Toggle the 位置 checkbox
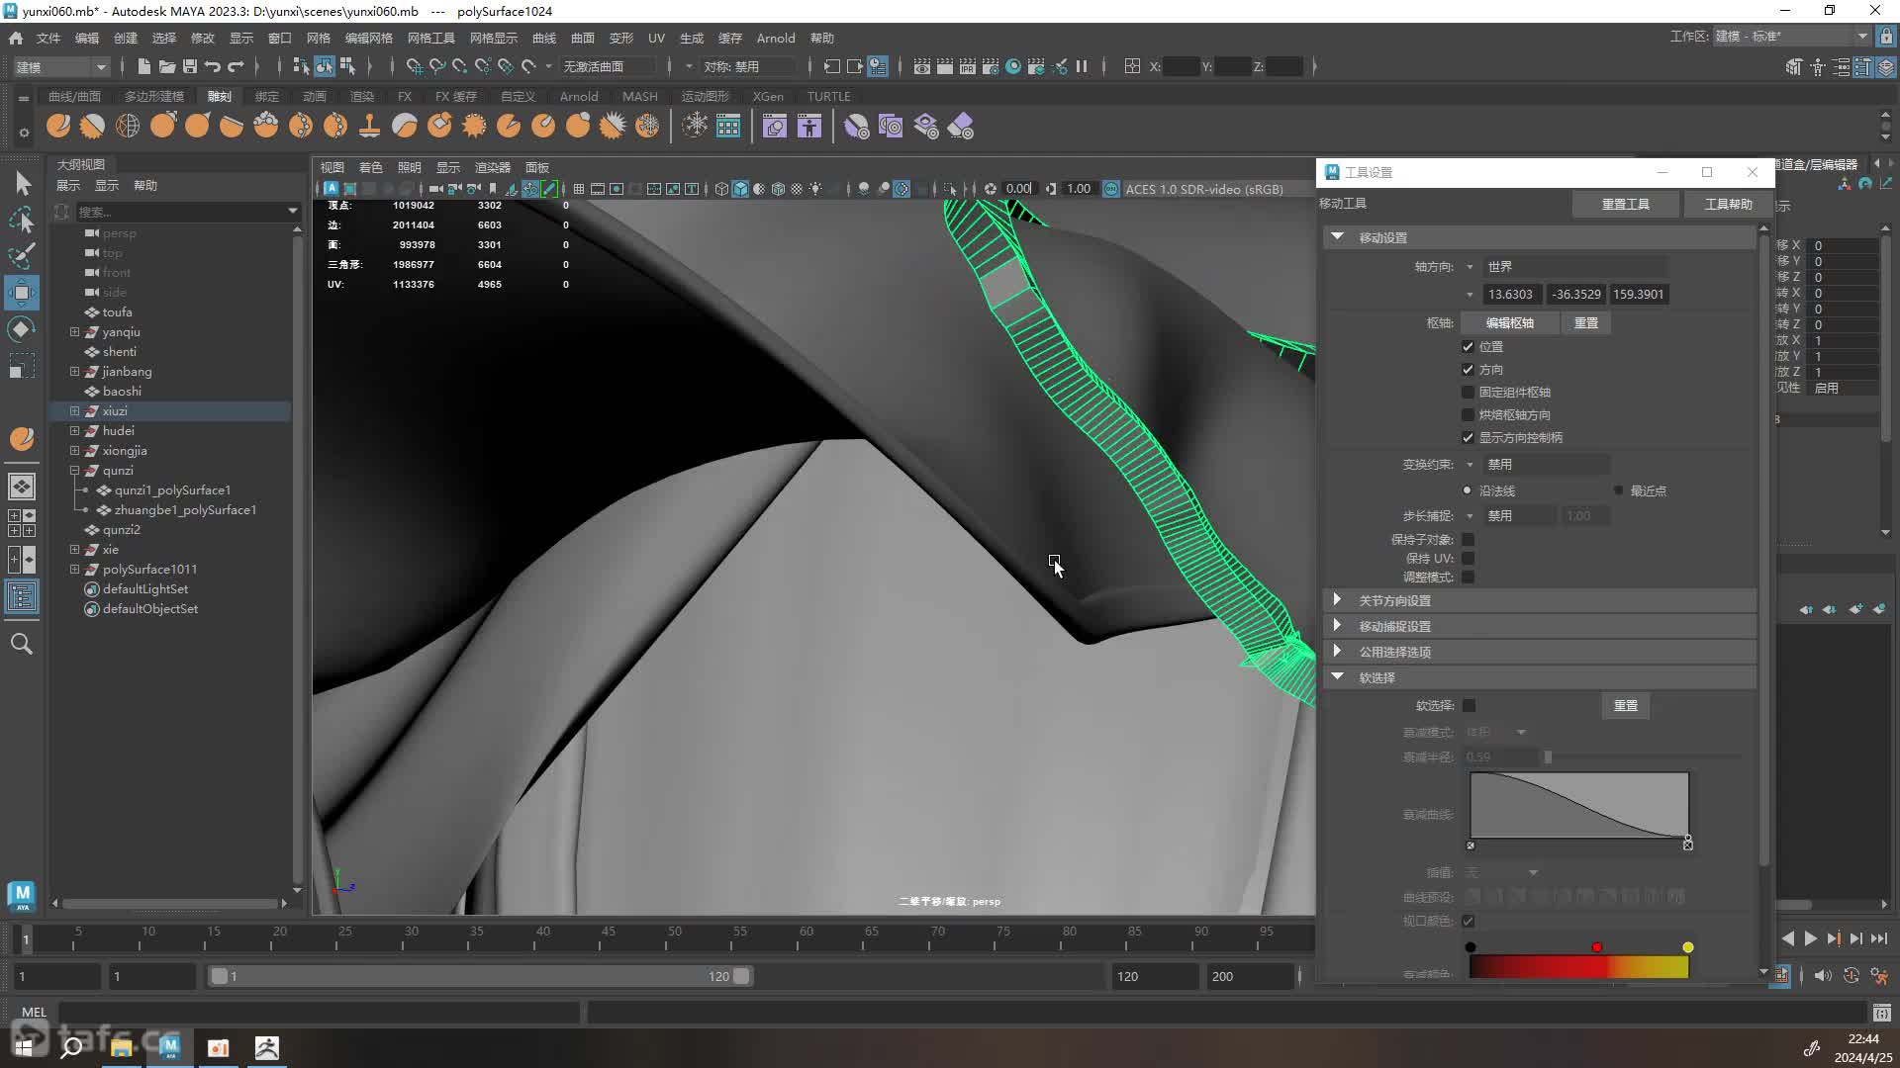1900x1068 pixels. 1468,347
